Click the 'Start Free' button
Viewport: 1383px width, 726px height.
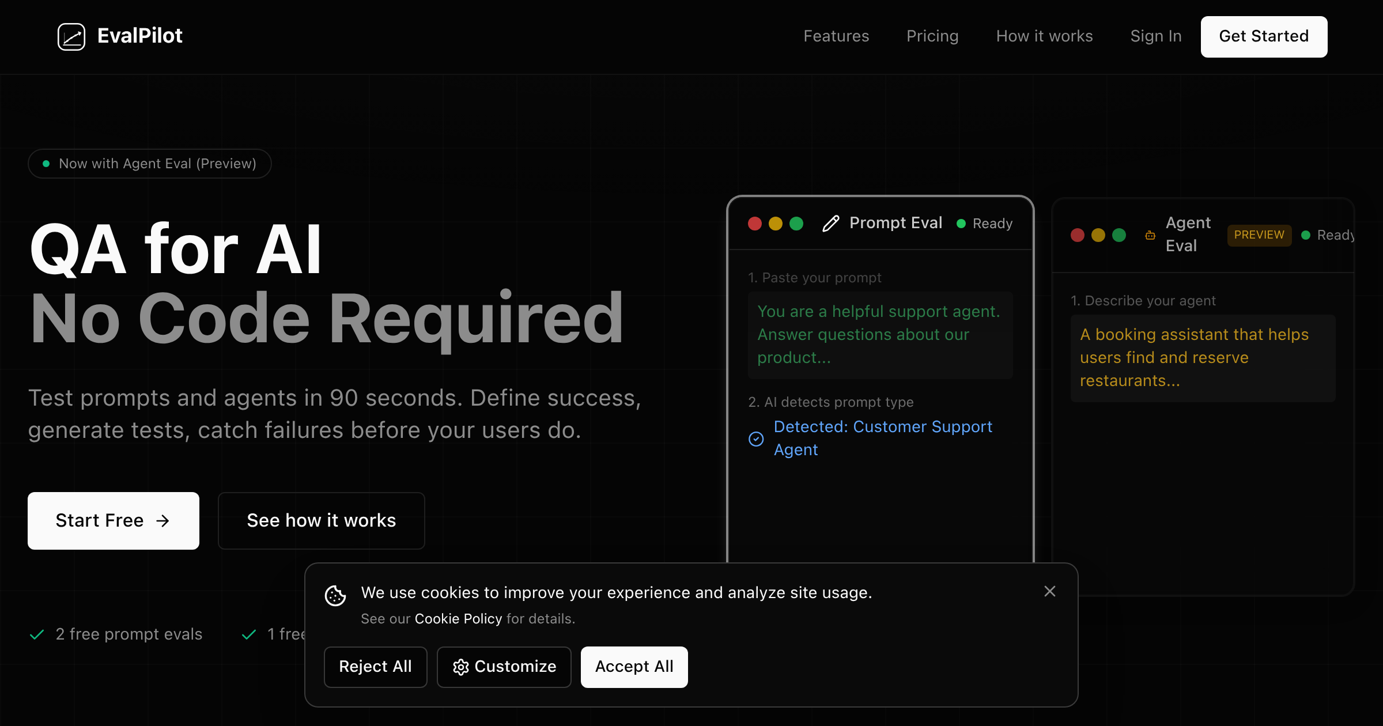(x=113, y=520)
